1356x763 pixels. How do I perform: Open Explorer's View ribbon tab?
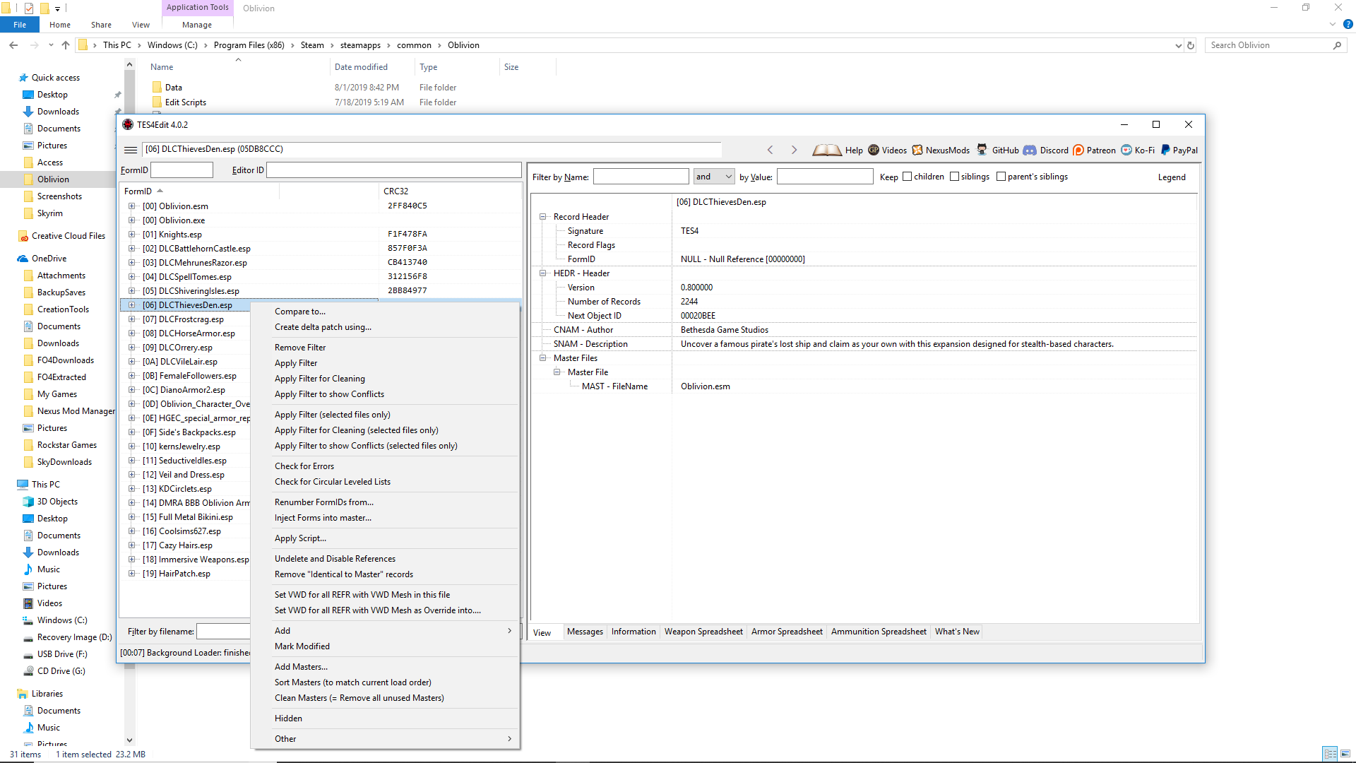(141, 25)
